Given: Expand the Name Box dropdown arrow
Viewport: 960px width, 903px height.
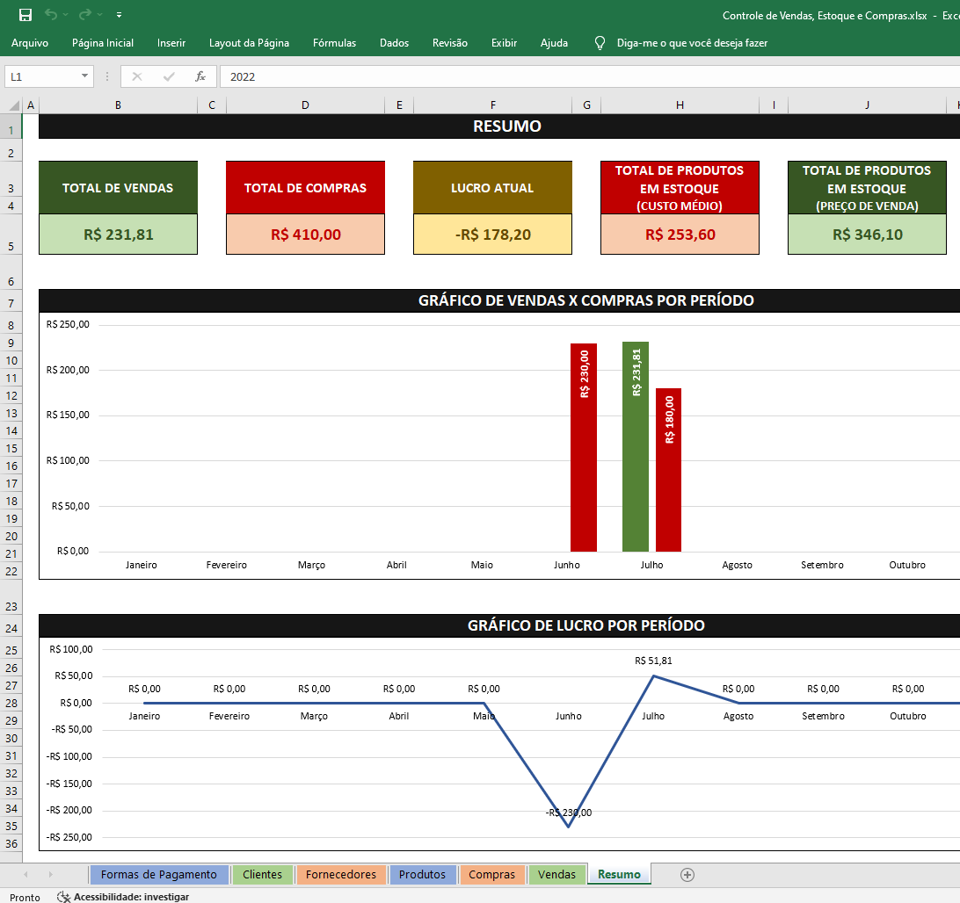Looking at the screenshot, I should coord(85,76).
